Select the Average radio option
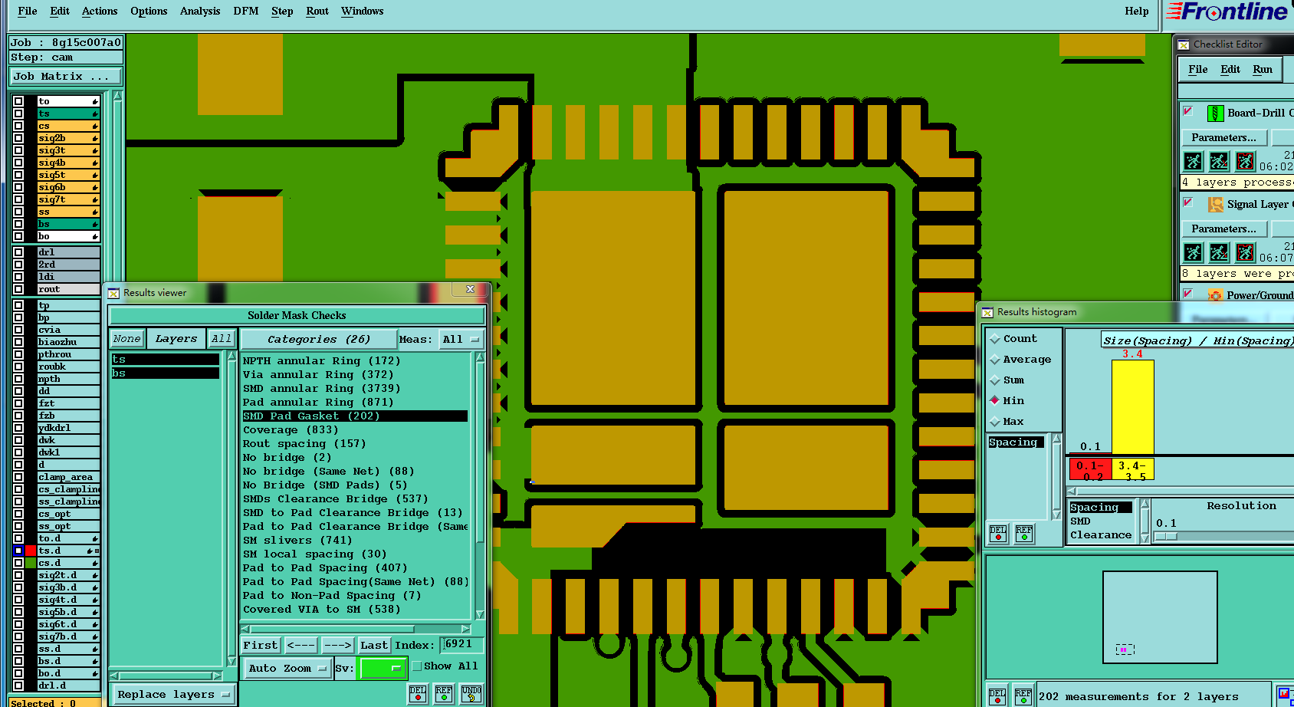 (x=995, y=360)
